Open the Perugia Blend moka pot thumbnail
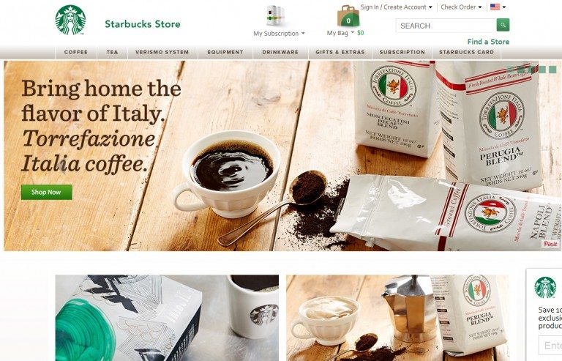Image resolution: width=562 pixels, height=361 pixels. 397,318
